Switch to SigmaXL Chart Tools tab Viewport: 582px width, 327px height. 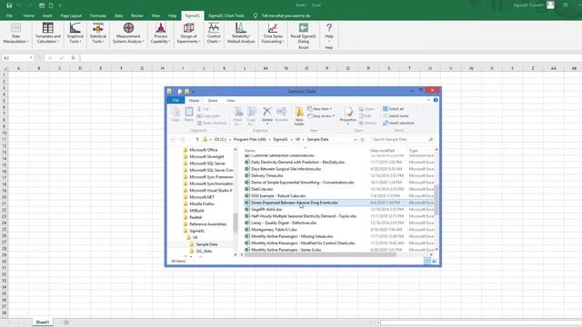click(226, 15)
